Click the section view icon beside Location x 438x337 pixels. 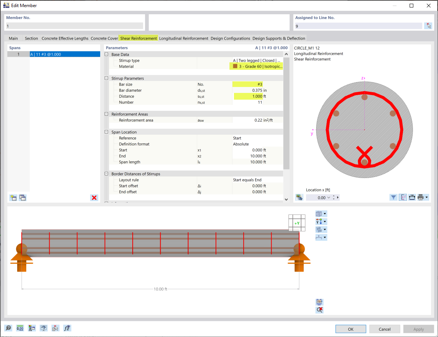[299, 197]
